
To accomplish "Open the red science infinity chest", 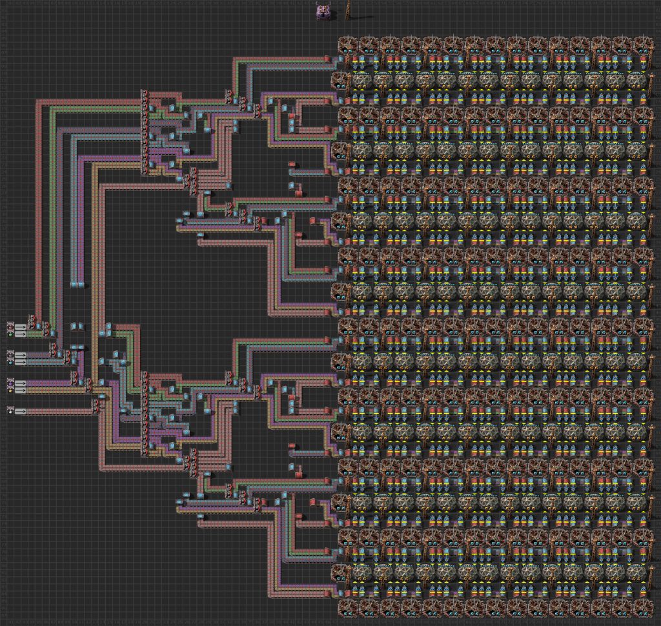I will point(10,327).
